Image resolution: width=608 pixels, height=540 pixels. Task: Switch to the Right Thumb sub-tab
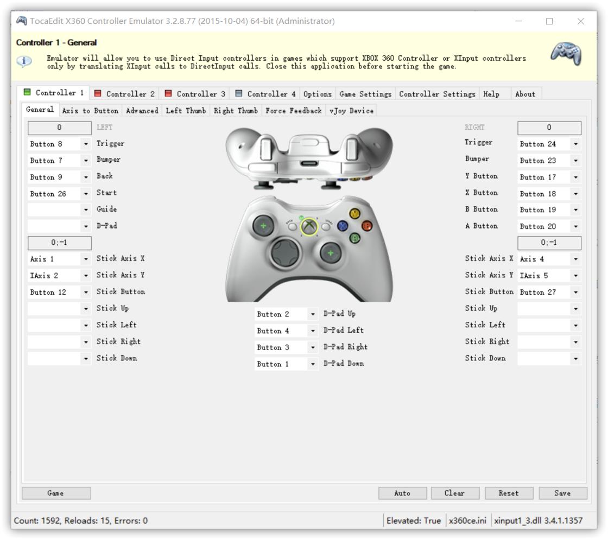236,111
